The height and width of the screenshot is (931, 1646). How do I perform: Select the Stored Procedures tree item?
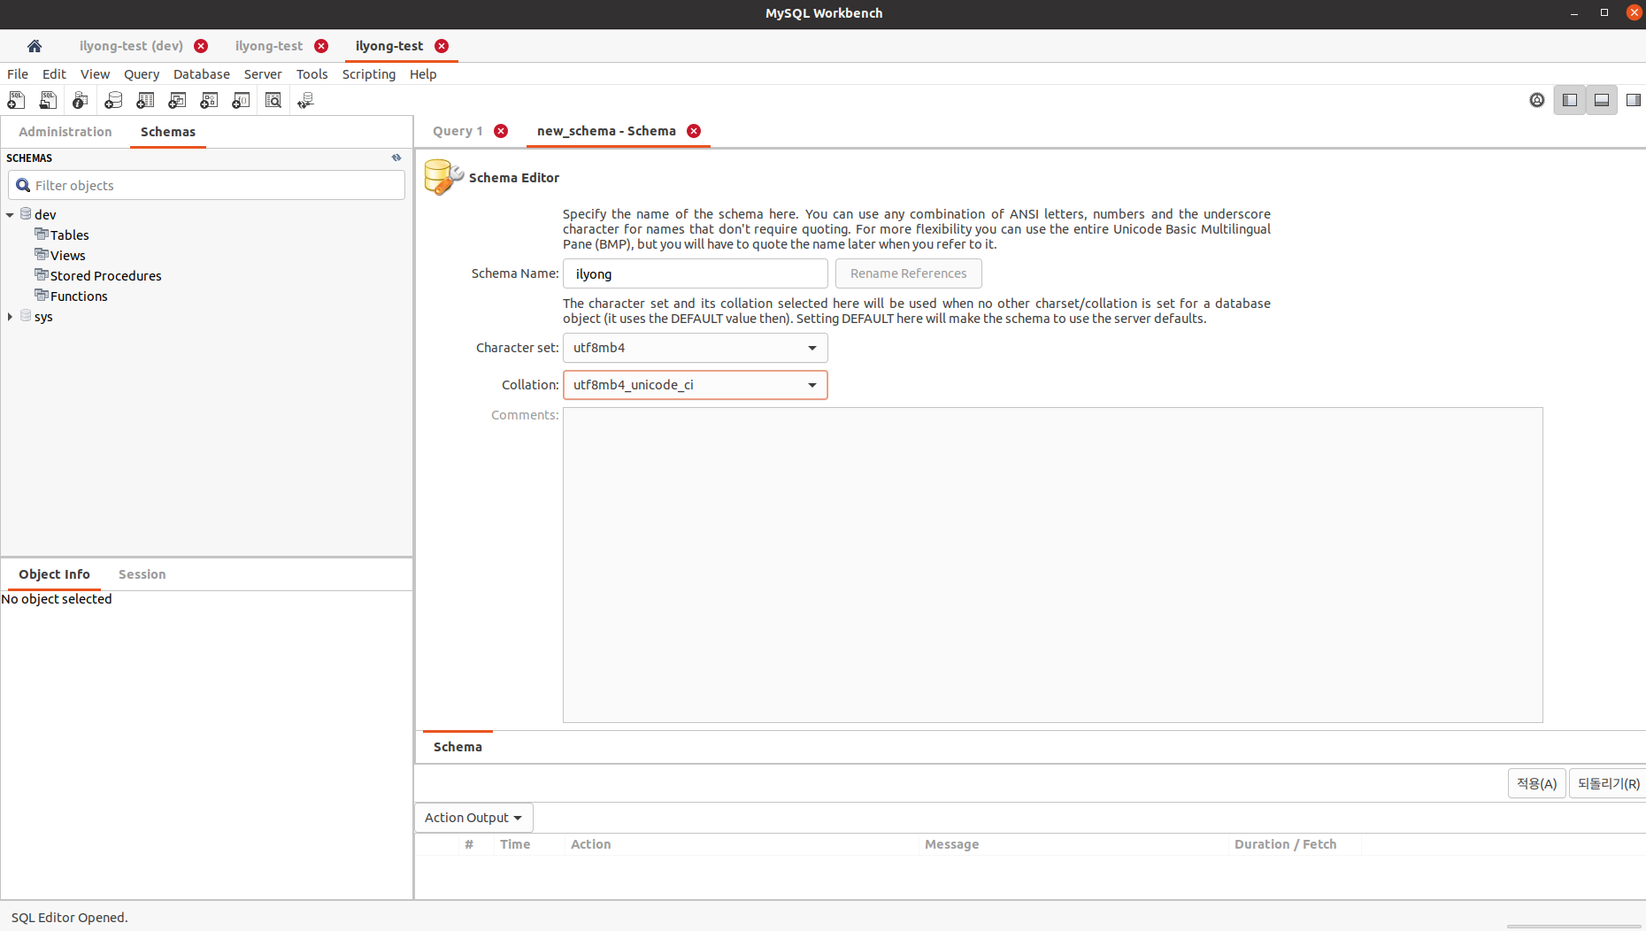106,276
